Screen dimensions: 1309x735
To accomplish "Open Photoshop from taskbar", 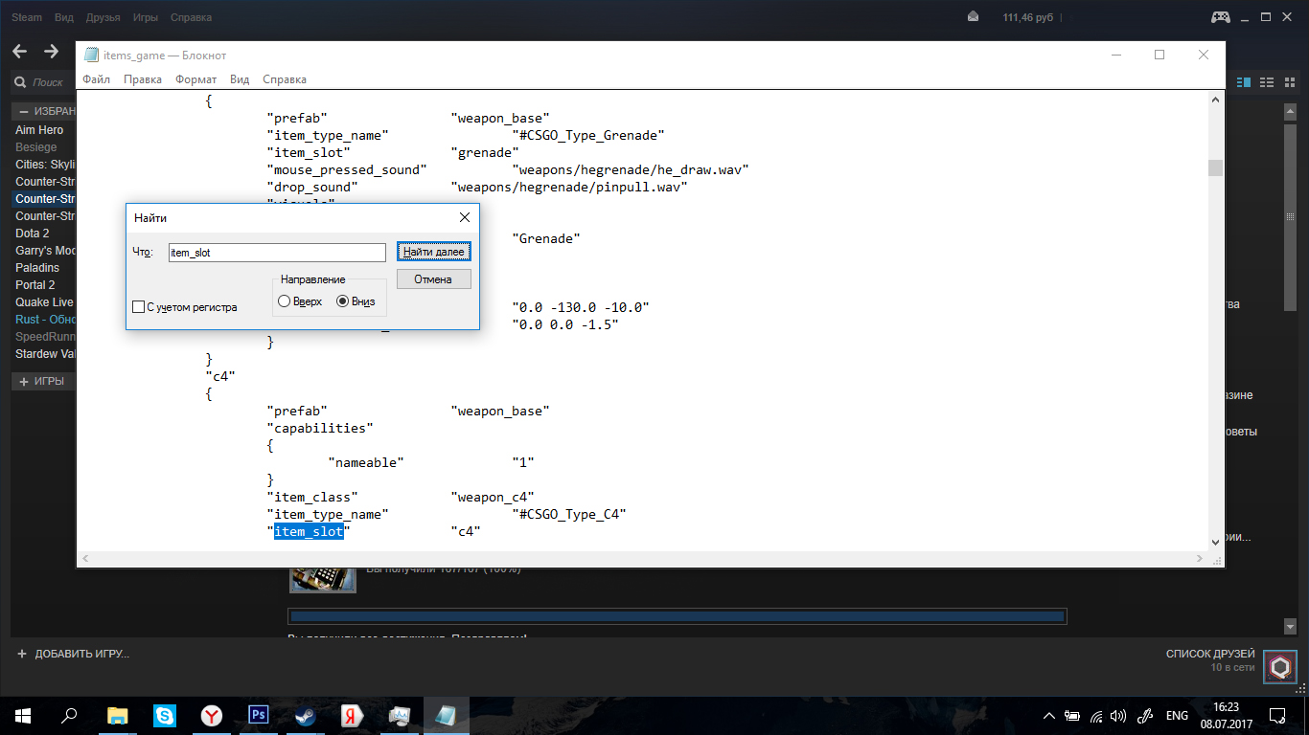I will 259,715.
